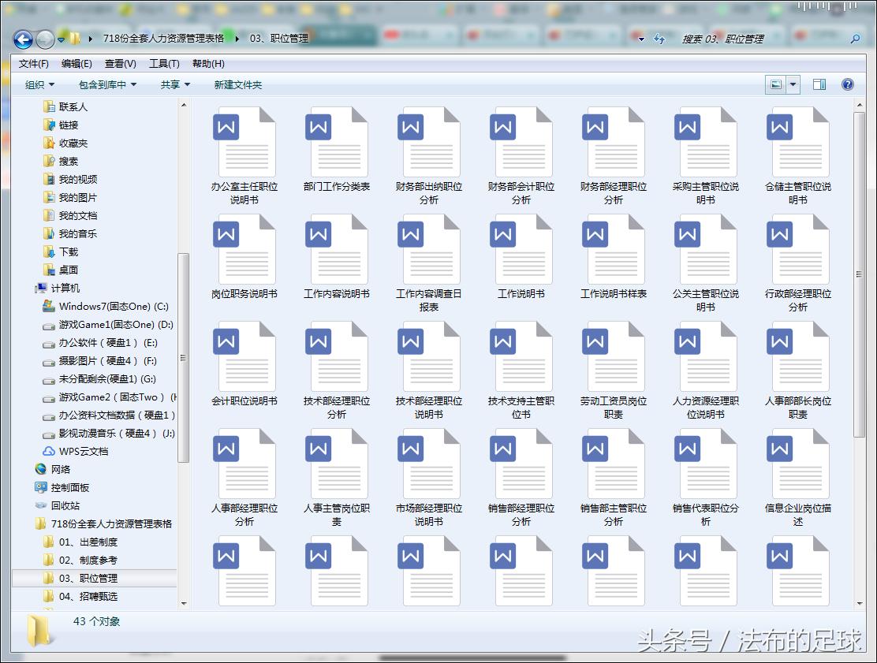This screenshot has height=663, width=877.
Task: Toggle the preview pane button
Action: coord(819,84)
